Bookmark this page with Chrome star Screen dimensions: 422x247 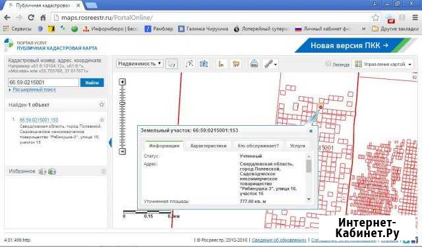pos(375,18)
